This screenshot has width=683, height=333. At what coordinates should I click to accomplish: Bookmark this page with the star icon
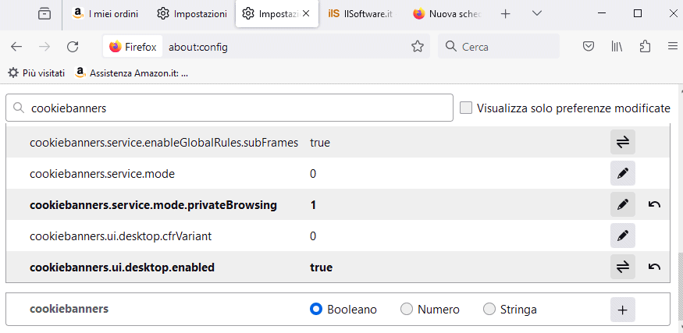click(418, 47)
